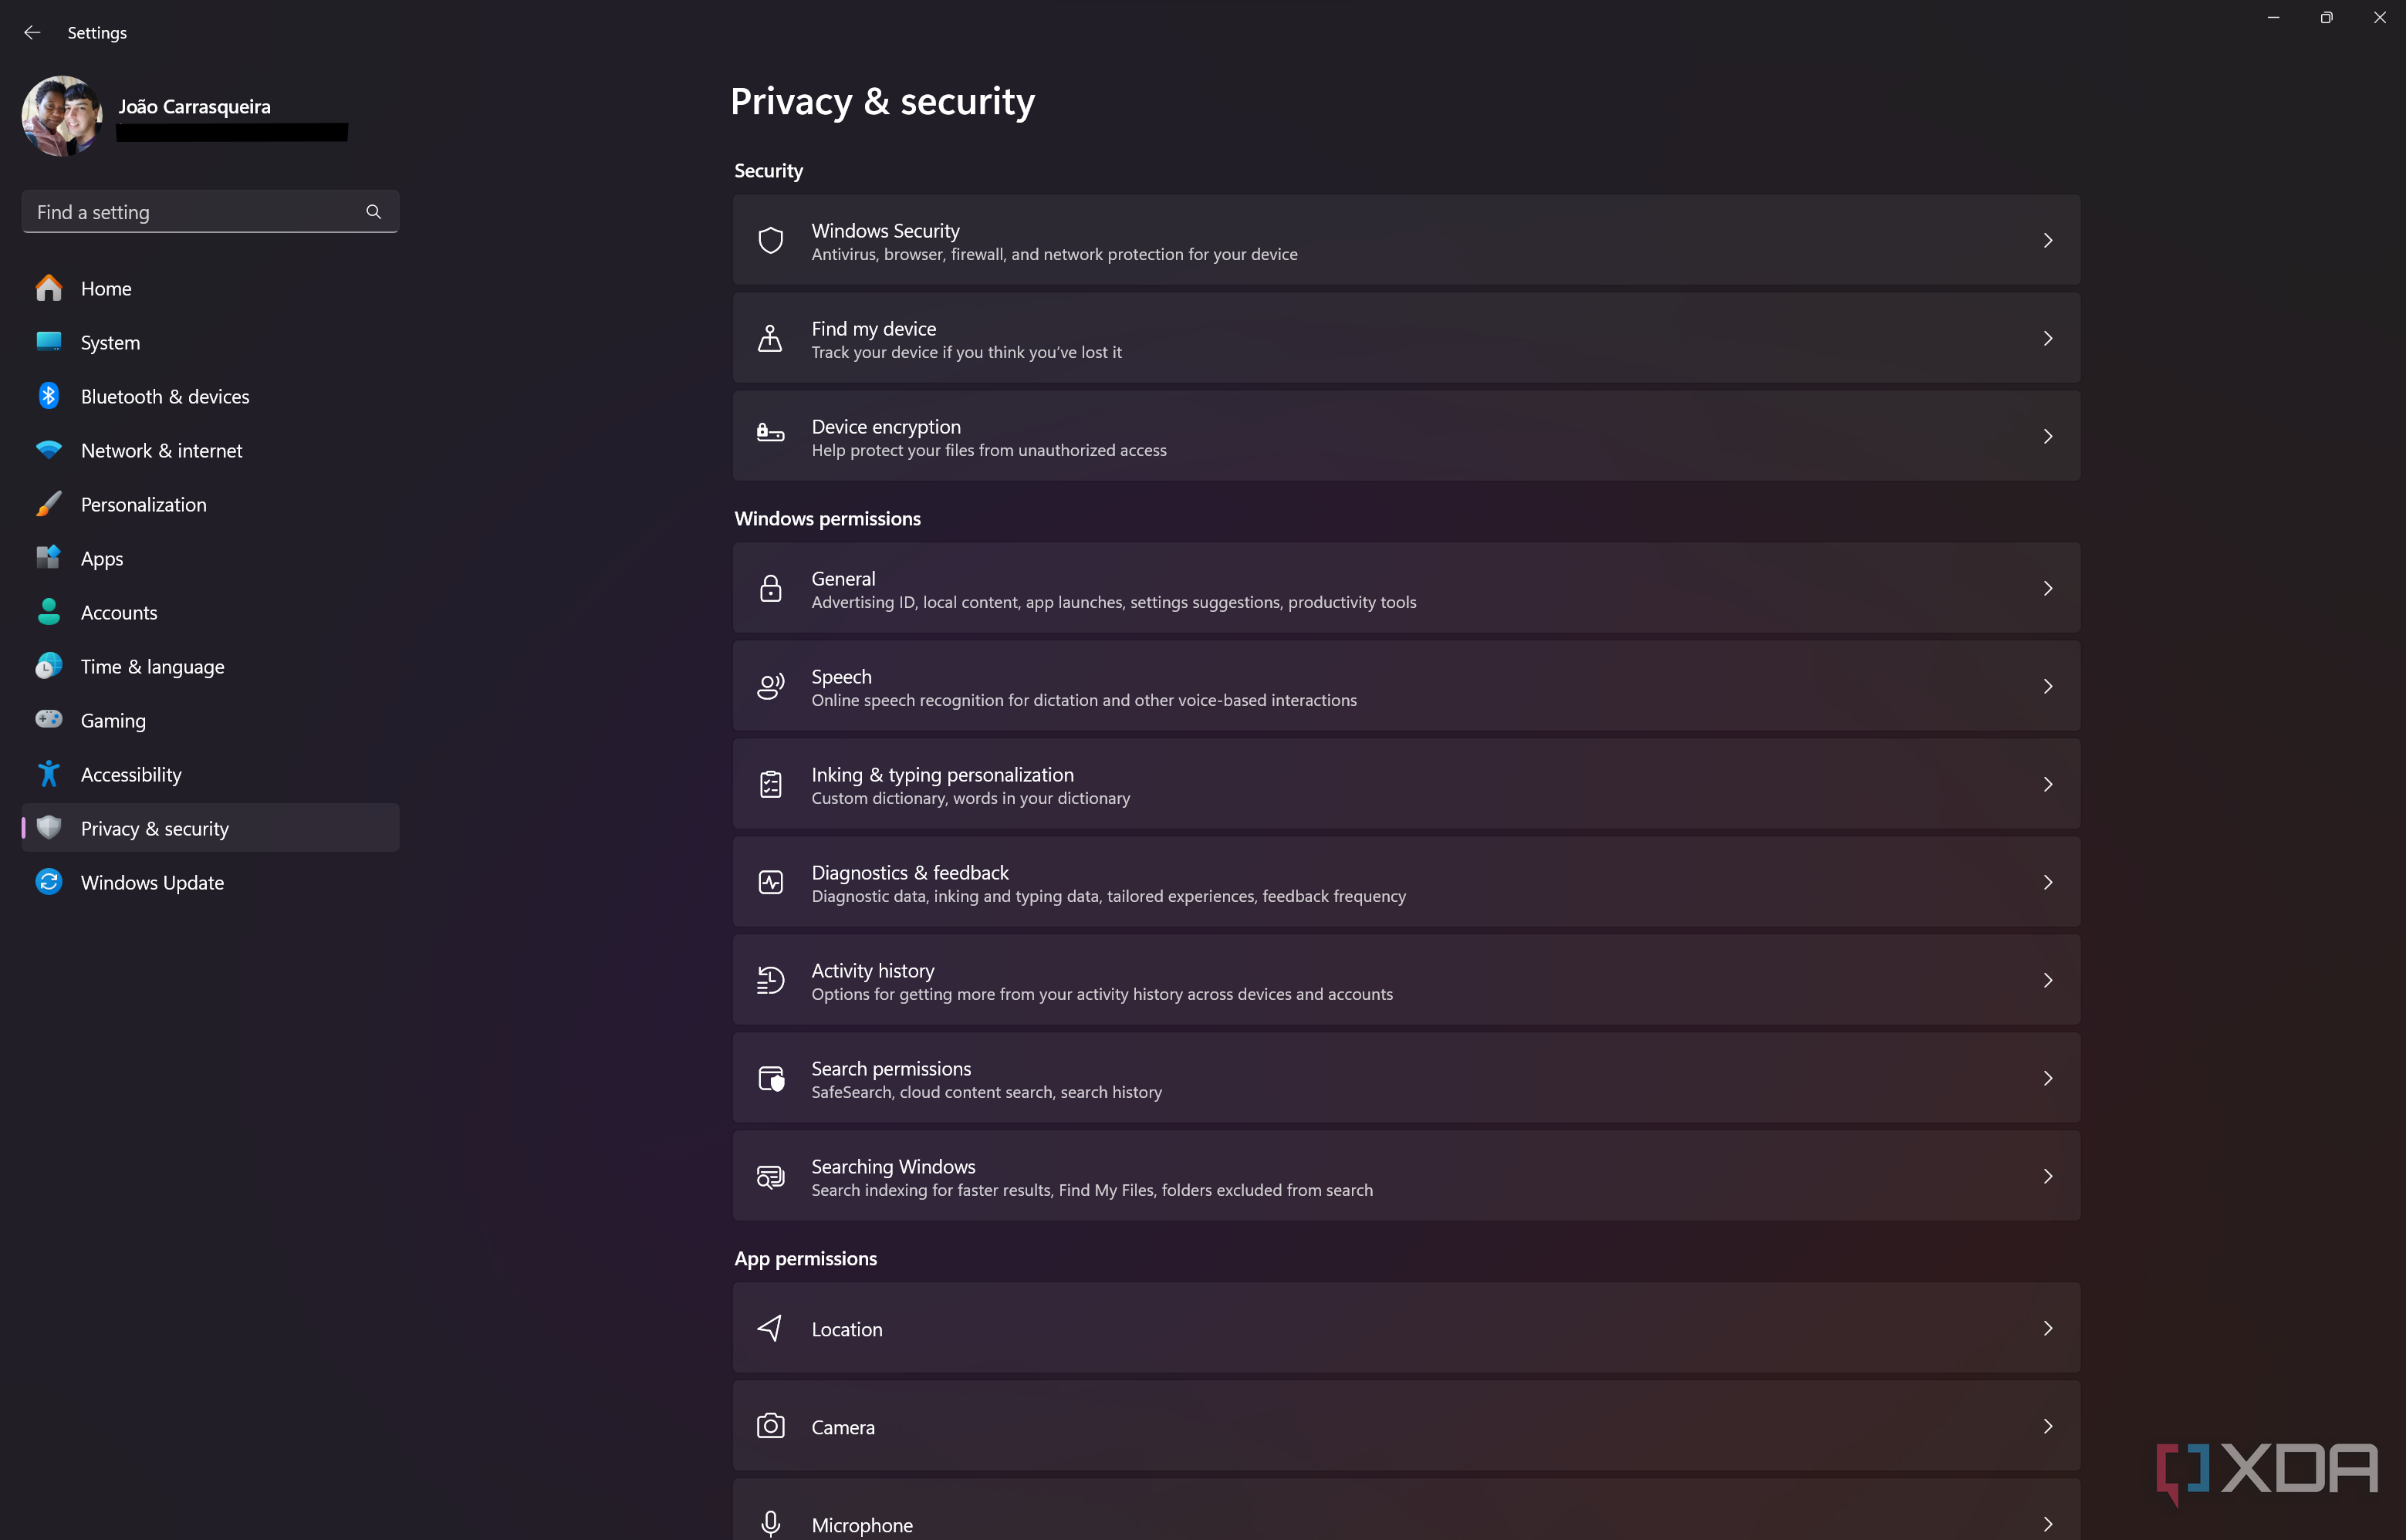Click the Camera icon
Image resolution: width=2406 pixels, height=1540 pixels.
pyautogui.click(x=770, y=1426)
